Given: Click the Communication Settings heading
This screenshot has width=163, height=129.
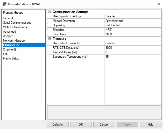Looking at the screenshot, I should [70, 12].
